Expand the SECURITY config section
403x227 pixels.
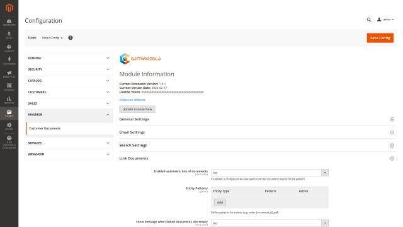tap(69, 69)
